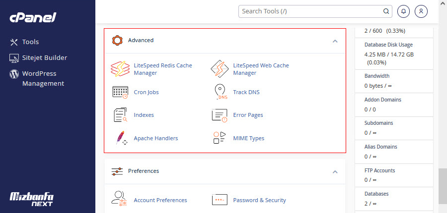This screenshot has width=447, height=213.
Task: Click the Error Pages icon
Action: pos(220,115)
